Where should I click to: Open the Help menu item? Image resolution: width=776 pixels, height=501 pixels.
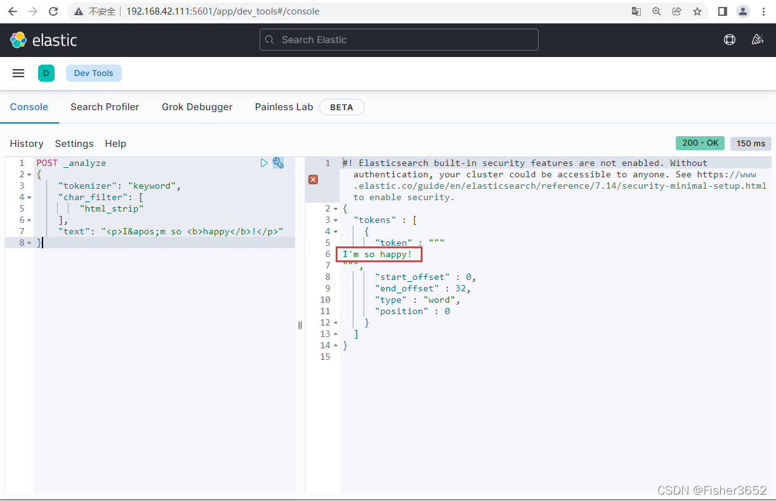coord(115,144)
